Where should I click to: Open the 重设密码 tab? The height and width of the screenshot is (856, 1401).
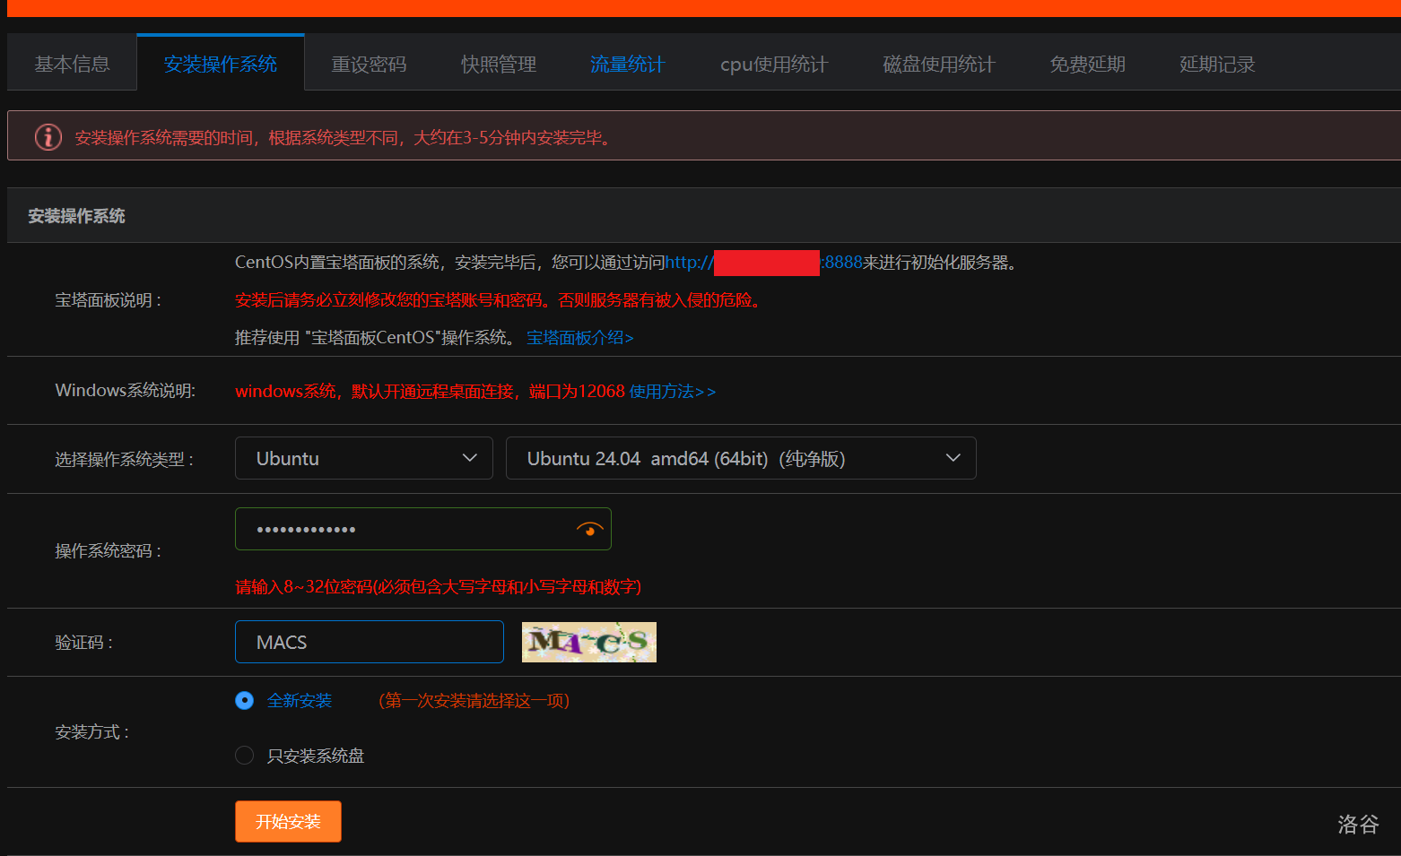tap(369, 64)
